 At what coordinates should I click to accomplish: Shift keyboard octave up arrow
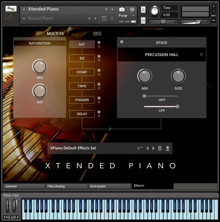pos(18,217)
